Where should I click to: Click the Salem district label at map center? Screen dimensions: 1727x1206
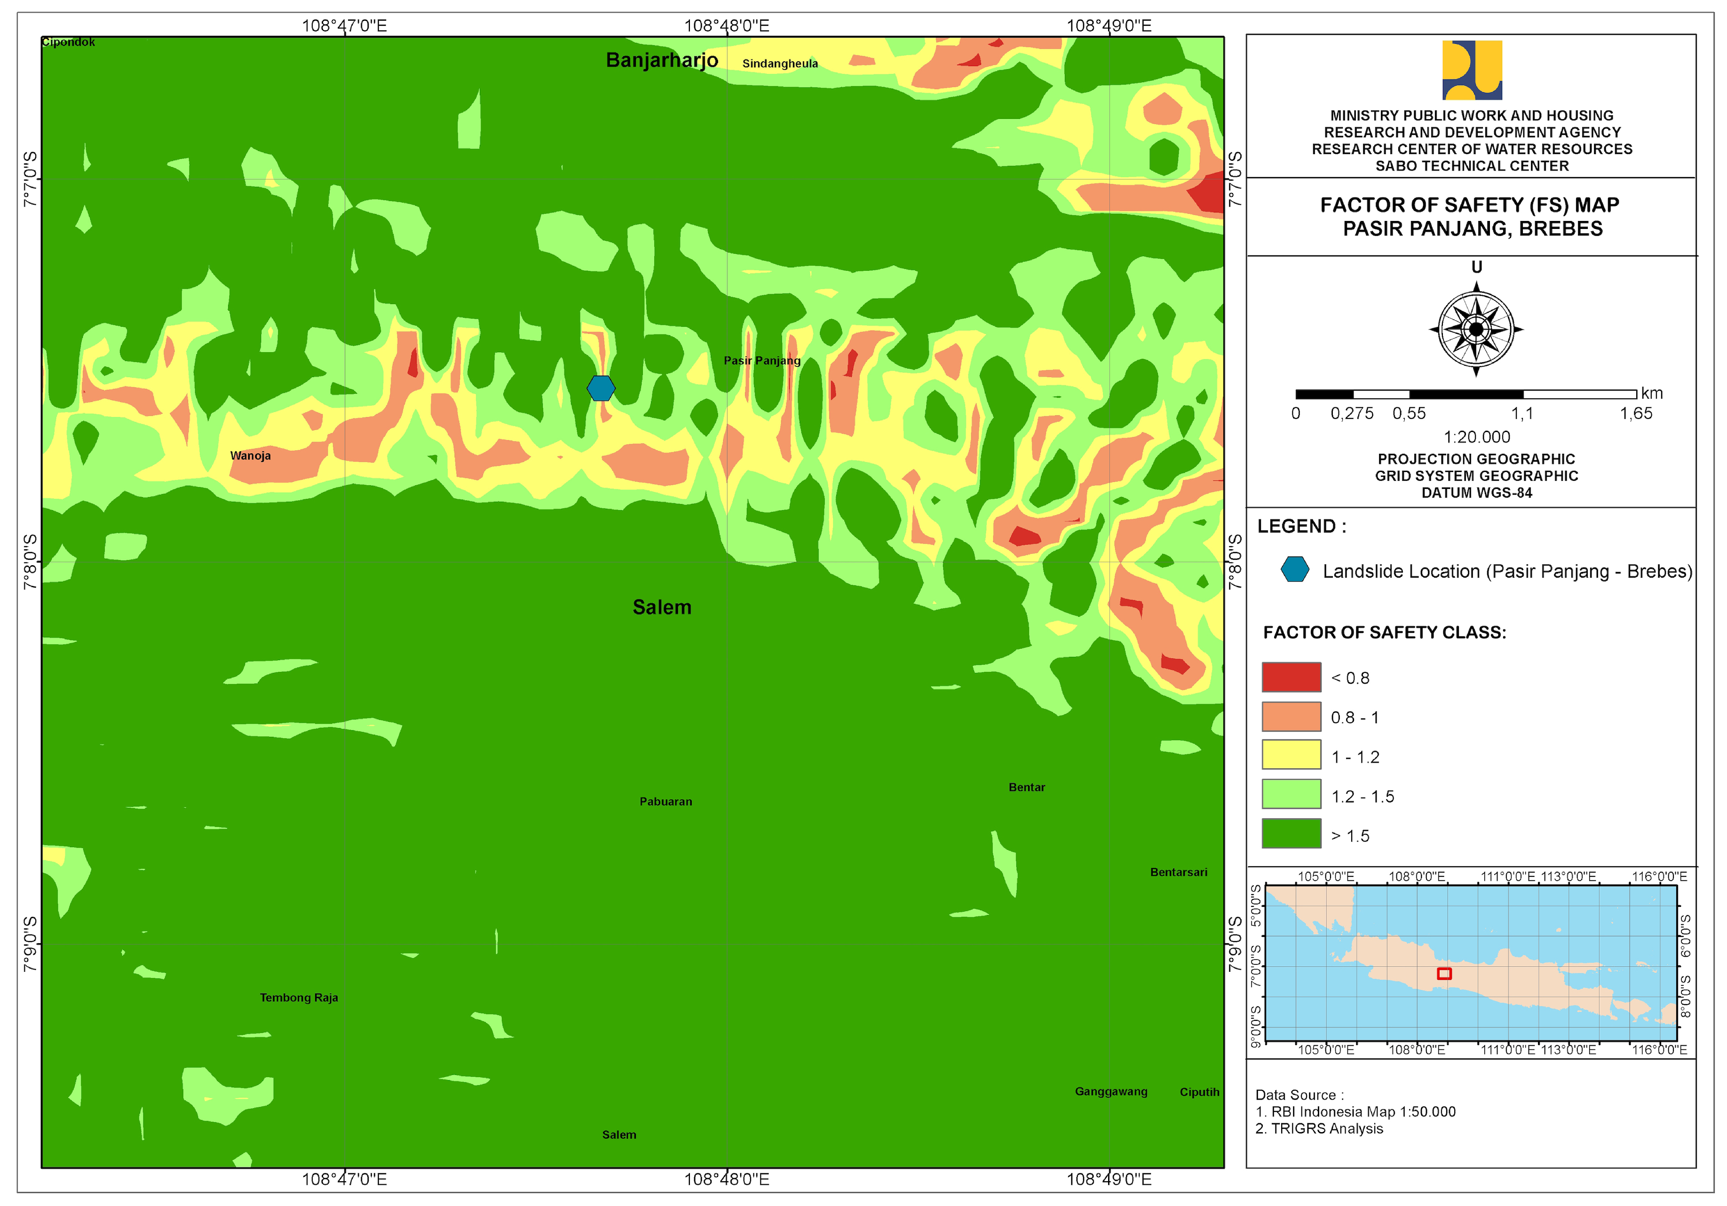click(x=662, y=607)
